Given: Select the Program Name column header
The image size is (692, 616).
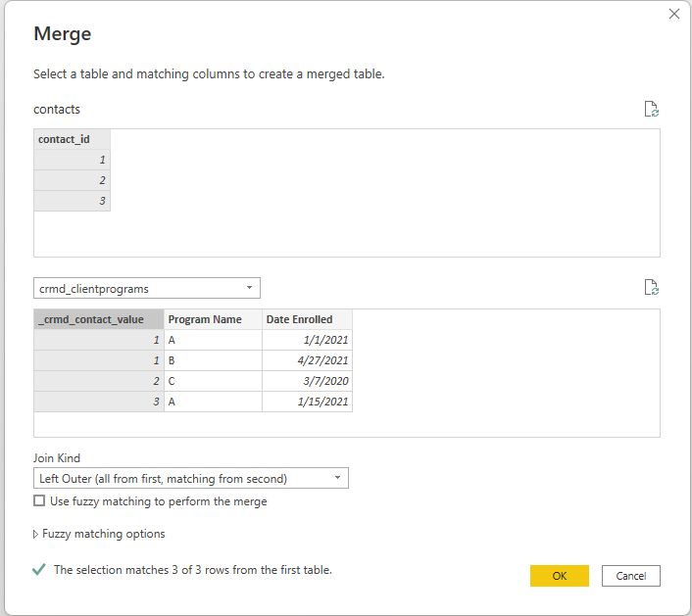Looking at the screenshot, I should point(213,319).
